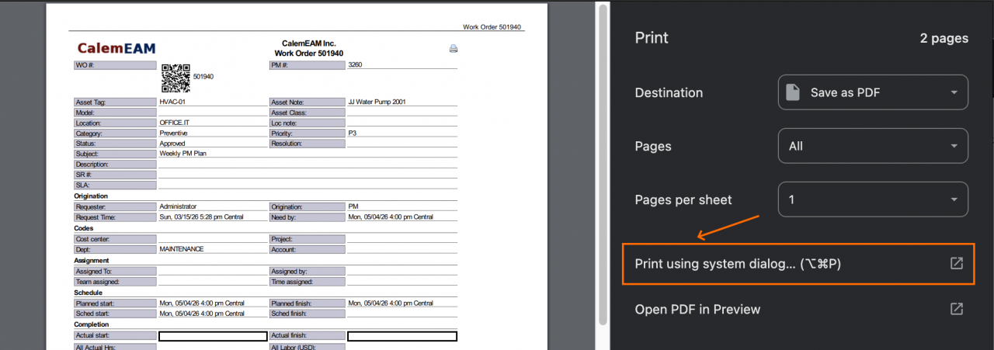Image resolution: width=994 pixels, height=350 pixels.
Task: Open the Pages per sheet dropdown
Action: 873,199
